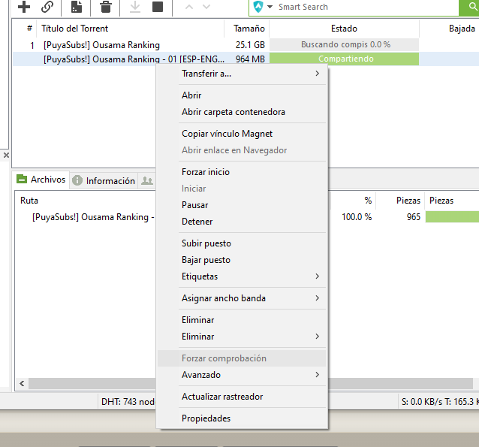Click the 964 MB size cell
The width and height of the screenshot is (479, 447).
point(250,59)
